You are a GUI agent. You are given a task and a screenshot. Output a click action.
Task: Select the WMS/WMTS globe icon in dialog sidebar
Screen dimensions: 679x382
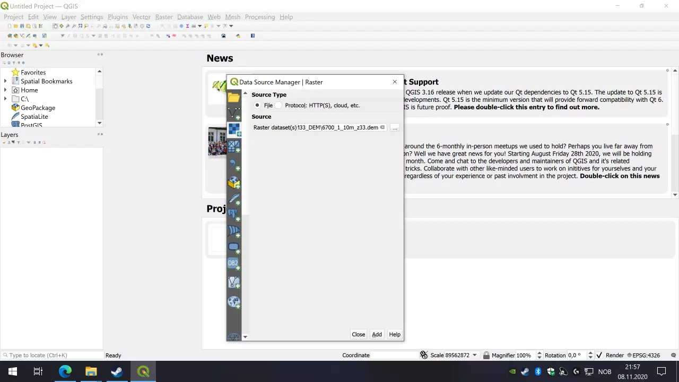(x=234, y=302)
